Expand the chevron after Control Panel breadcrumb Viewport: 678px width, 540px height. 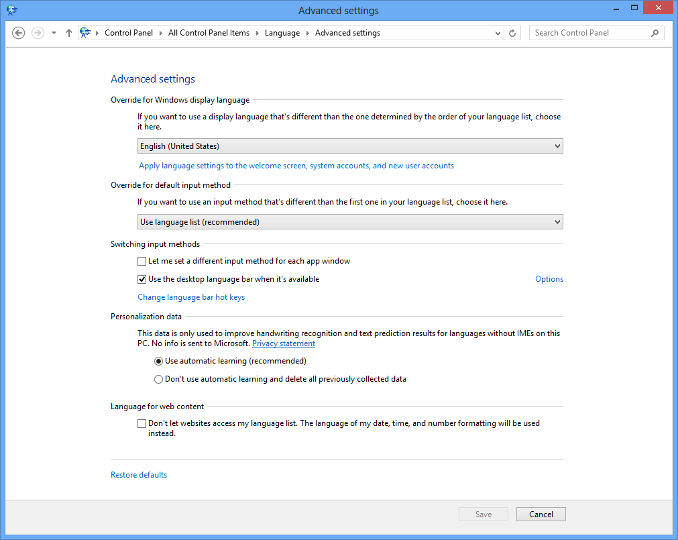(160, 33)
